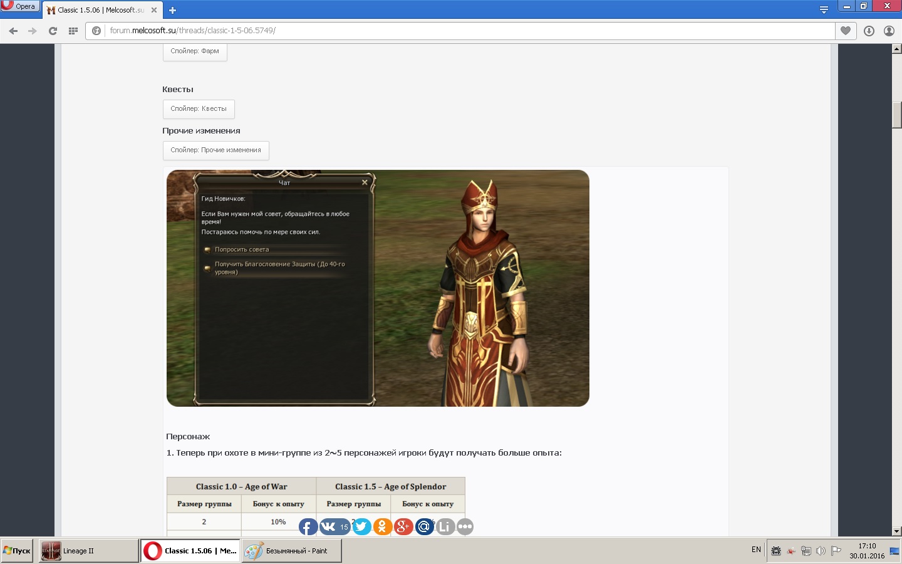Image resolution: width=902 pixels, height=564 pixels.
Task: Share via the LiveJournal Li icon
Action: (445, 526)
